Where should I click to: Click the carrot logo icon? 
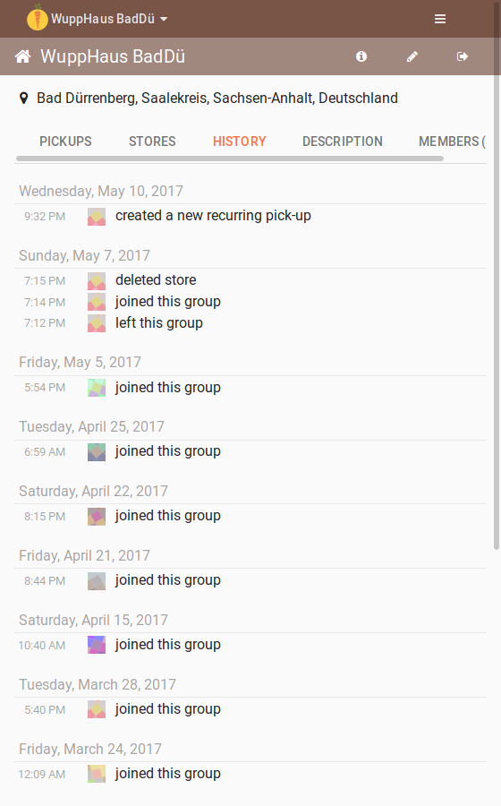[x=37, y=18]
